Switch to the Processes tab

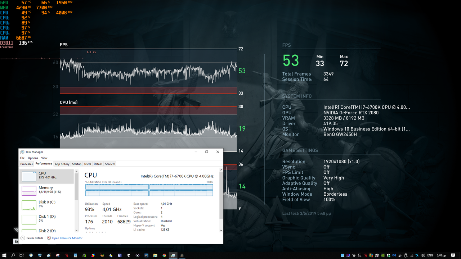coord(26,164)
